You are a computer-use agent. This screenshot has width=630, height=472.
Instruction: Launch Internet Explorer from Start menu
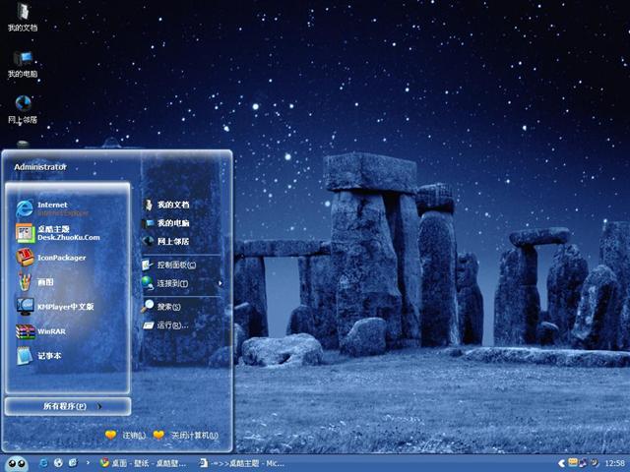tap(52, 208)
